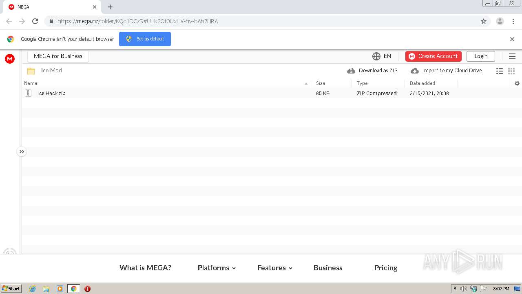Select the MEGA browser tab

pos(53,7)
